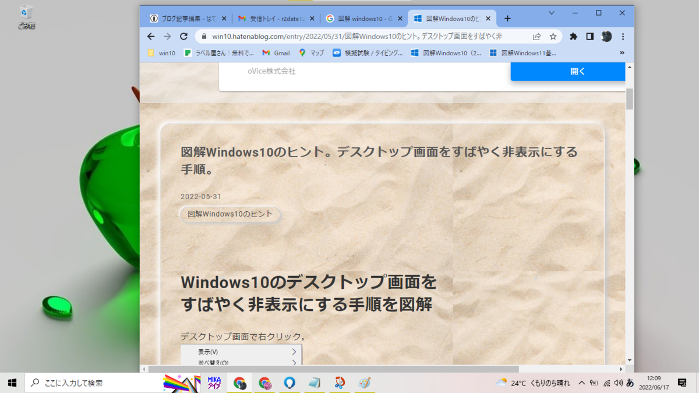Switch to the 図解 windows10 Google search tab
This screenshot has height=393, width=699.
click(364, 19)
